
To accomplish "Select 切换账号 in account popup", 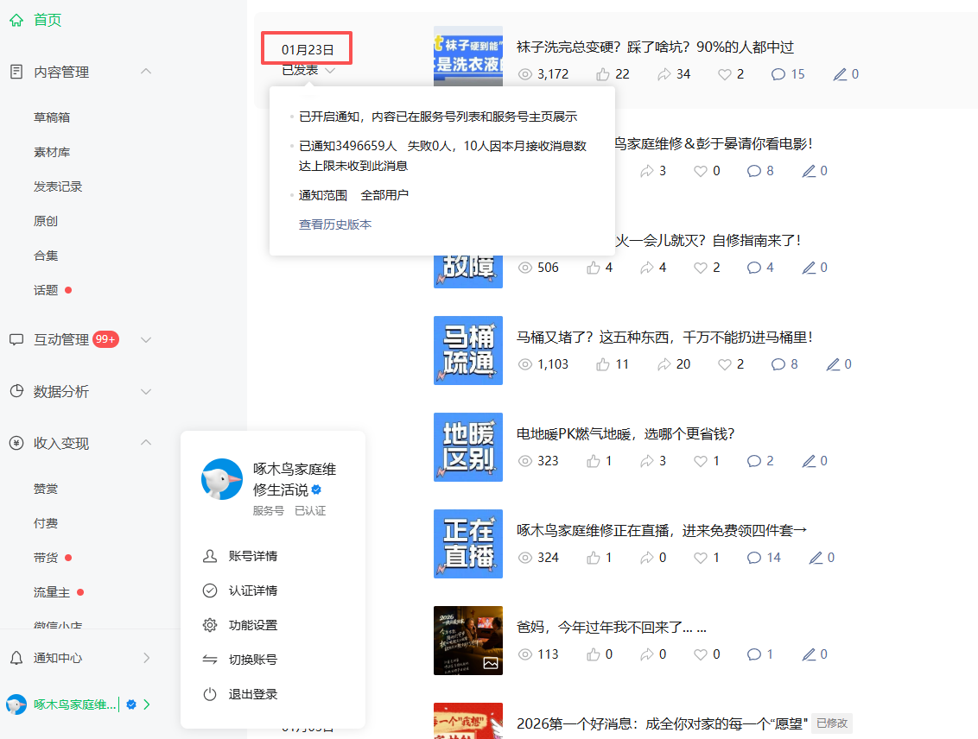I will [x=252, y=660].
